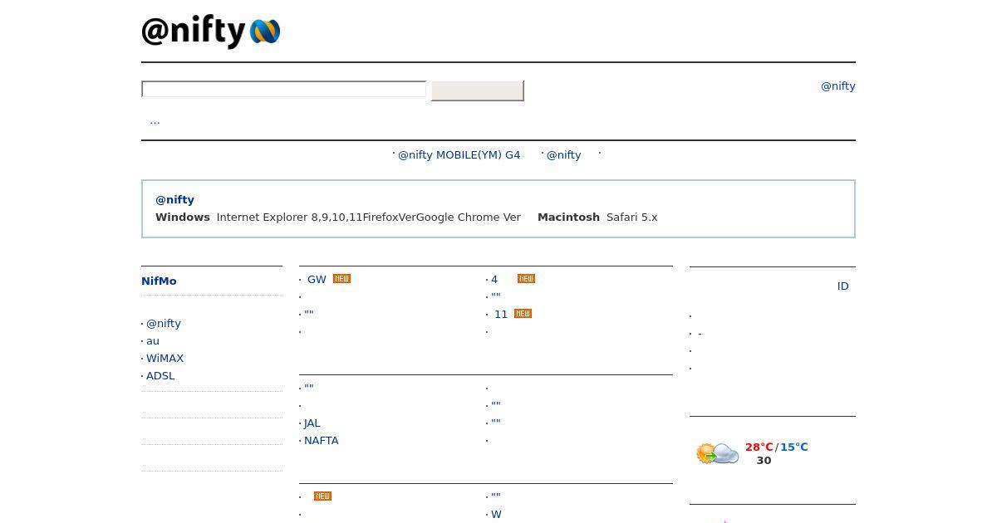Click the search text input field
This screenshot has height=523, width=997.
click(x=284, y=89)
